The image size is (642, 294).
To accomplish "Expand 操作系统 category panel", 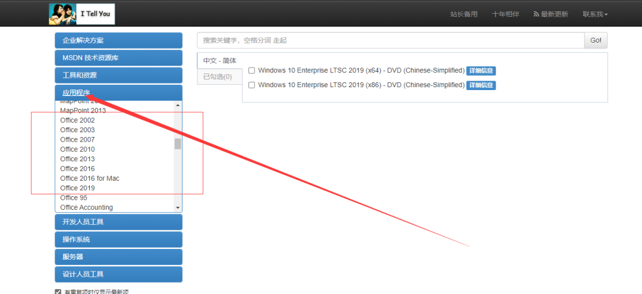I will 118,239.
